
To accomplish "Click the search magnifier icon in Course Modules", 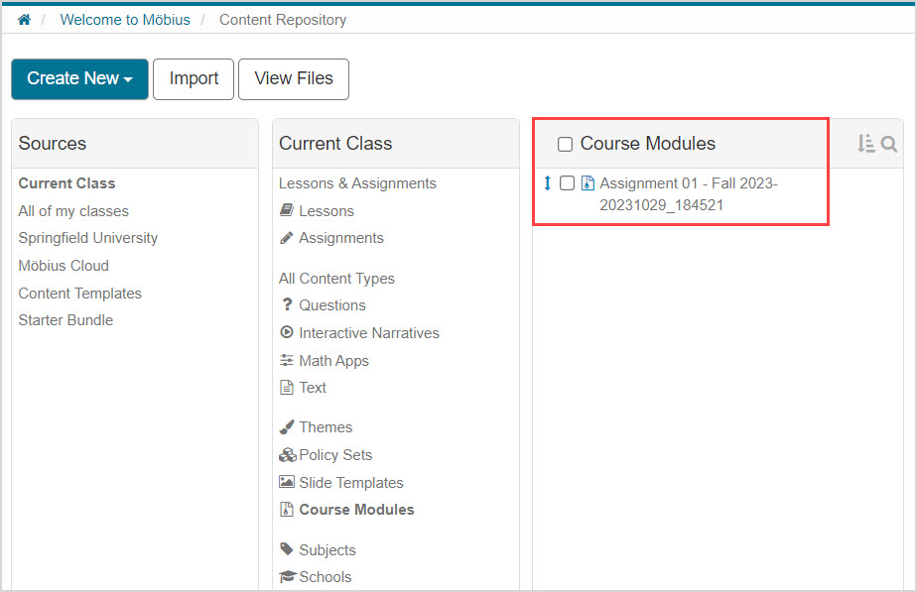I will (x=889, y=144).
